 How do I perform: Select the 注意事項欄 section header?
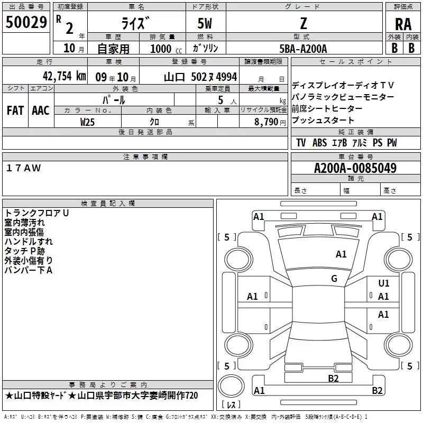click(x=145, y=157)
